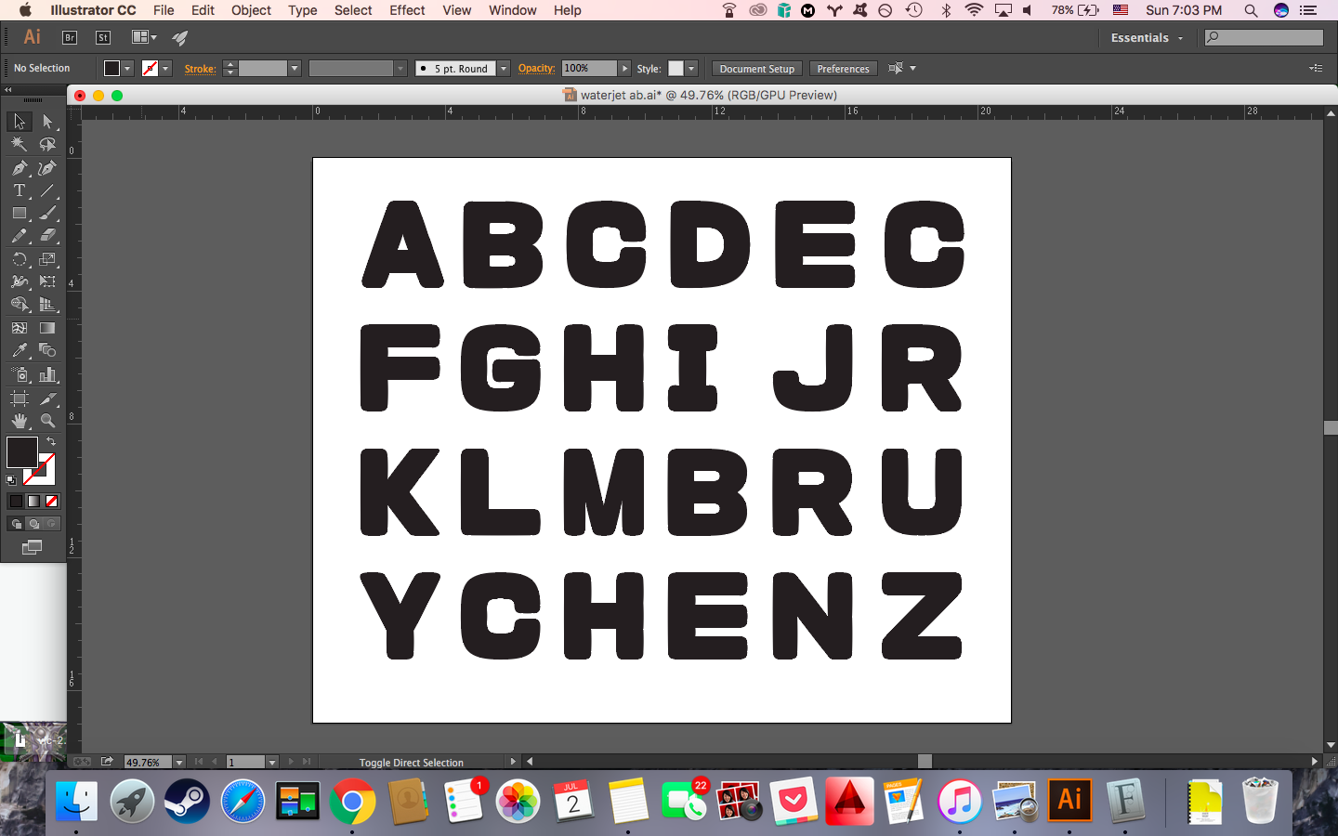Open the File menu

pyautogui.click(x=164, y=10)
